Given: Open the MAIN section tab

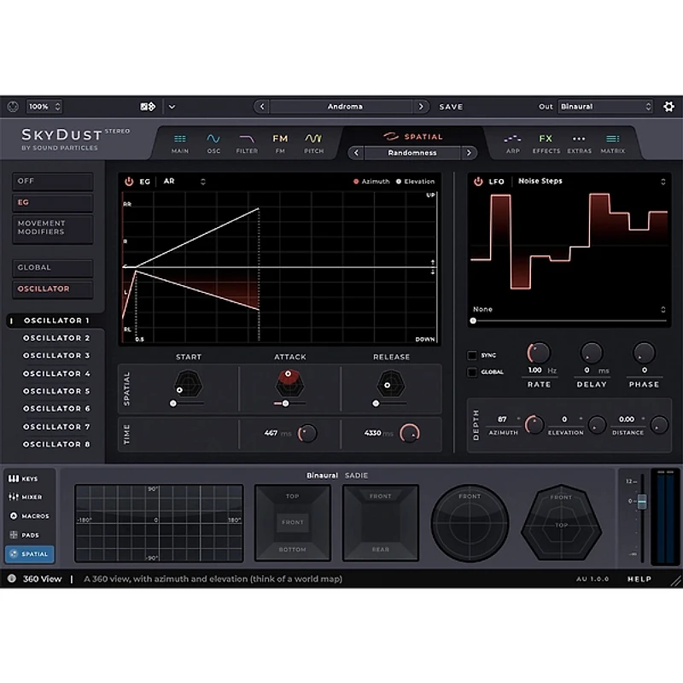Looking at the screenshot, I should point(180,143).
